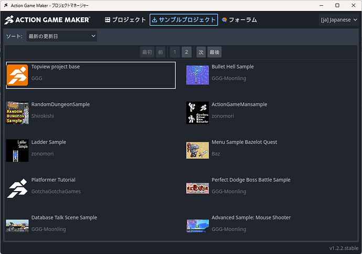Image resolution: width=362 pixels, height=254 pixels.
Task: Close the Action Game Maker window
Action: [354, 5]
